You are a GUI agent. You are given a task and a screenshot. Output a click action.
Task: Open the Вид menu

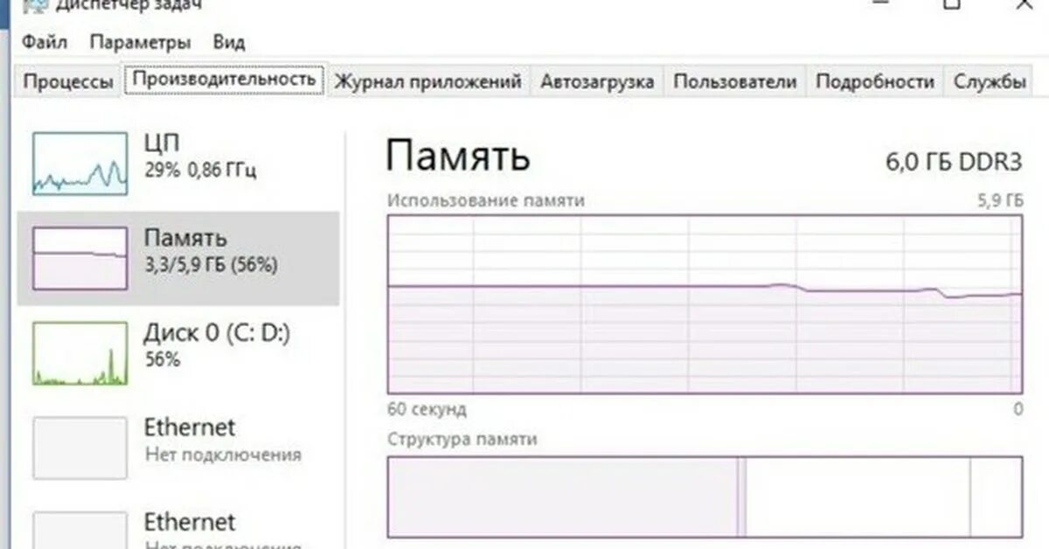pos(230,42)
